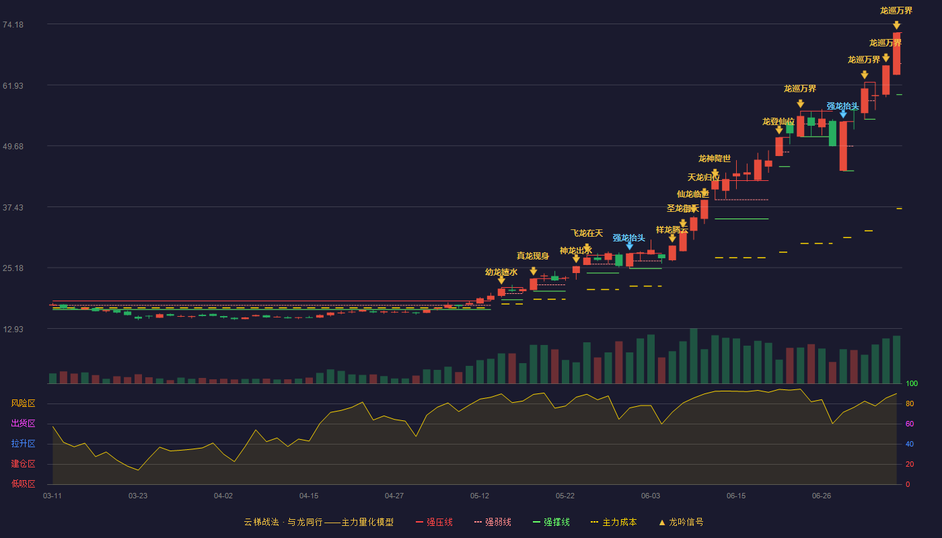Select the 仙龙临世 signal label
Image resolution: width=942 pixels, height=538 pixels.
point(693,194)
